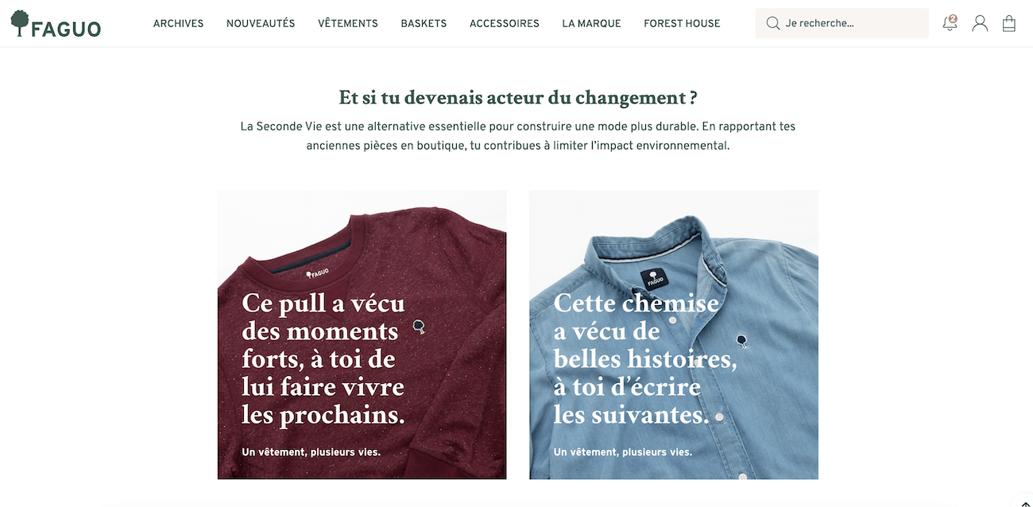1033x507 pixels.
Task: Expand the Vêtements menu
Action: [x=348, y=24]
